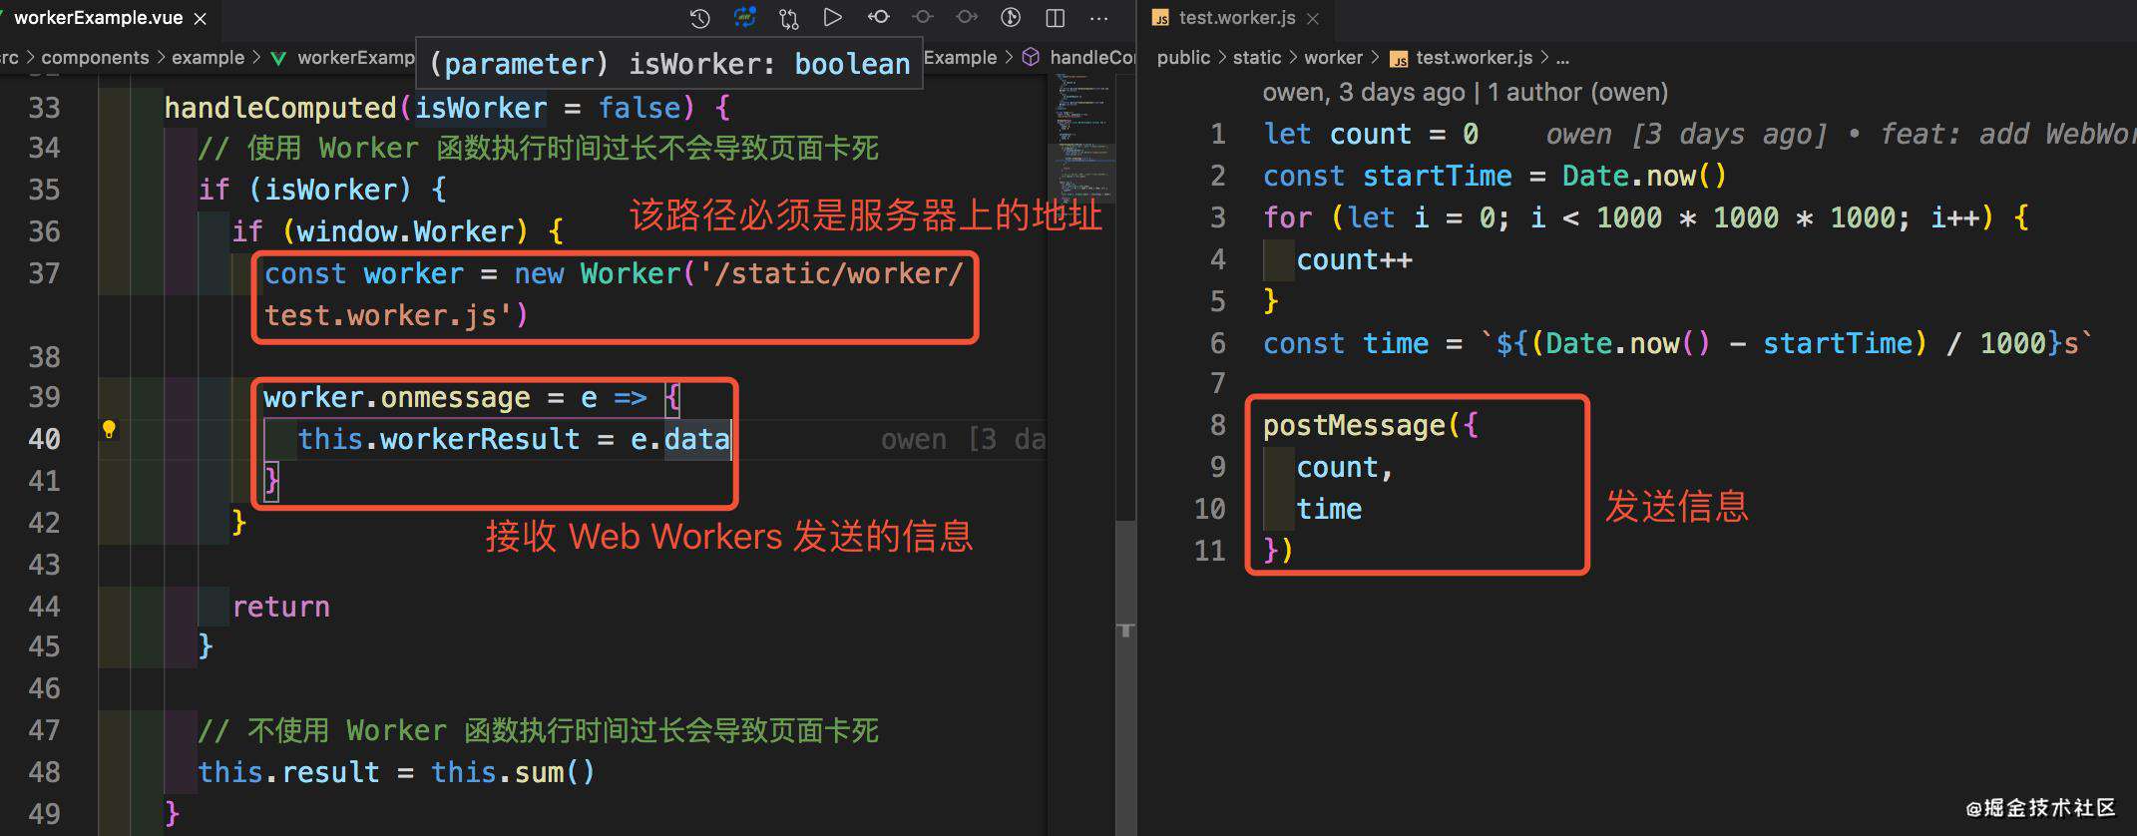Click line number 40 in left gutter

(x=44, y=440)
